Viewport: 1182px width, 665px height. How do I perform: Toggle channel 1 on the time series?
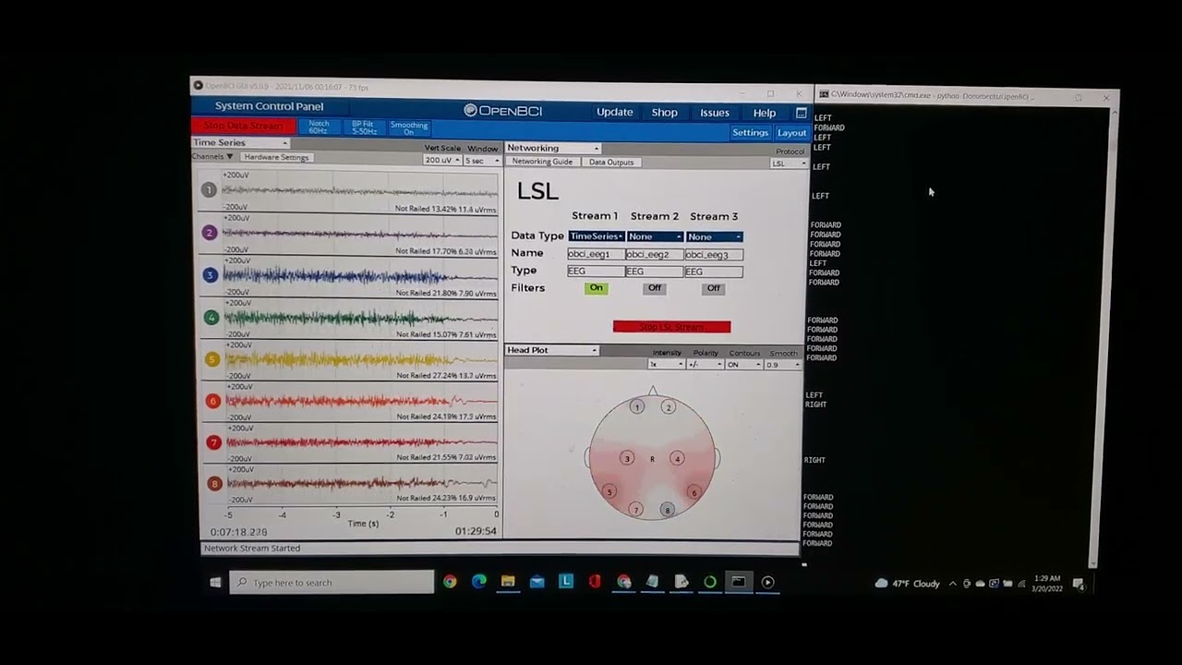pos(210,190)
